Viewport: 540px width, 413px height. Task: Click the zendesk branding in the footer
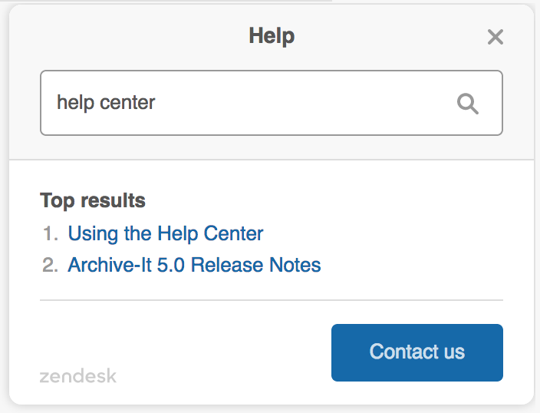78,376
